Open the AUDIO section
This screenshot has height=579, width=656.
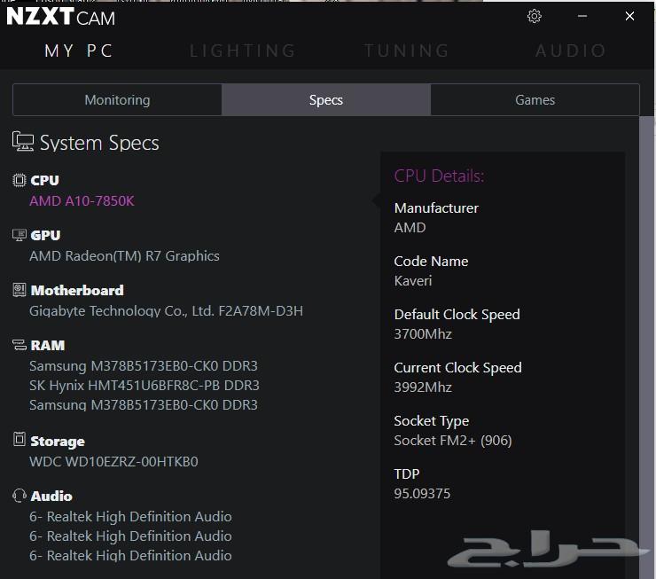571,51
